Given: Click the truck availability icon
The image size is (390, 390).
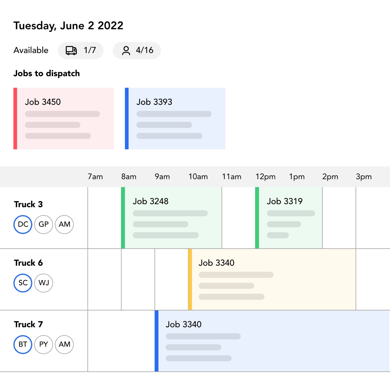Looking at the screenshot, I should (71, 51).
